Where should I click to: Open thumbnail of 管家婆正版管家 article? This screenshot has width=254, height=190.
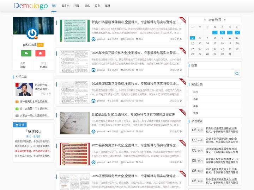pyautogui.click(x=75, y=123)
